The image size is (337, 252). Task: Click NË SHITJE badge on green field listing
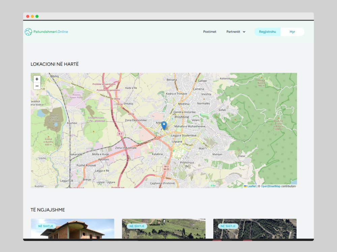coord(137,226)
